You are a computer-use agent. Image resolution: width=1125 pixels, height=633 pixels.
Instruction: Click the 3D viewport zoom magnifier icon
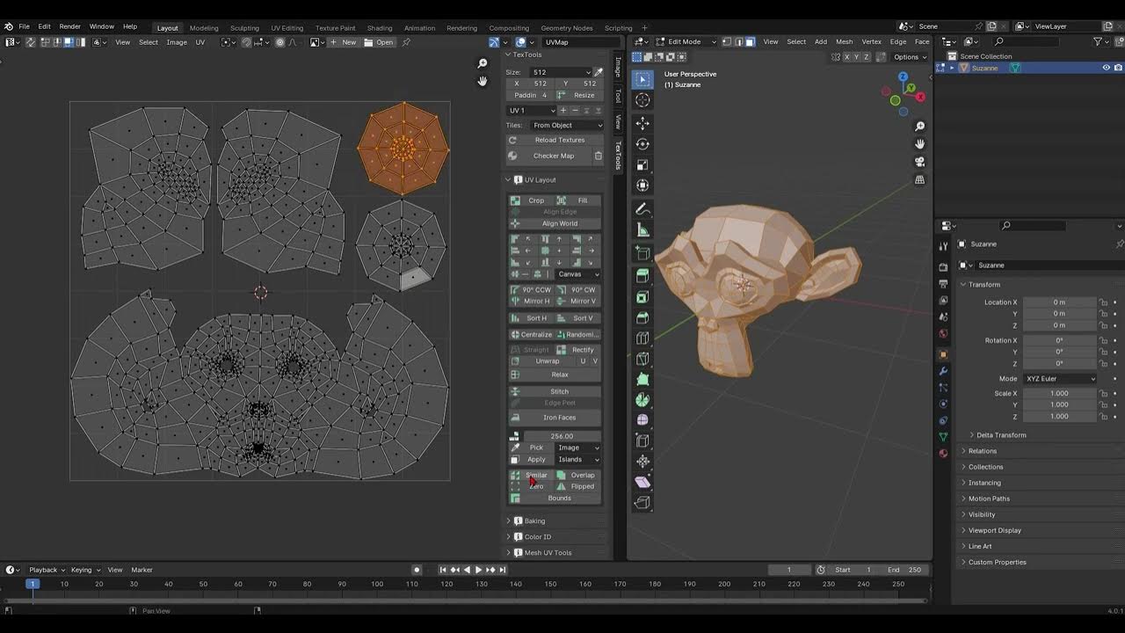[919, 127]
